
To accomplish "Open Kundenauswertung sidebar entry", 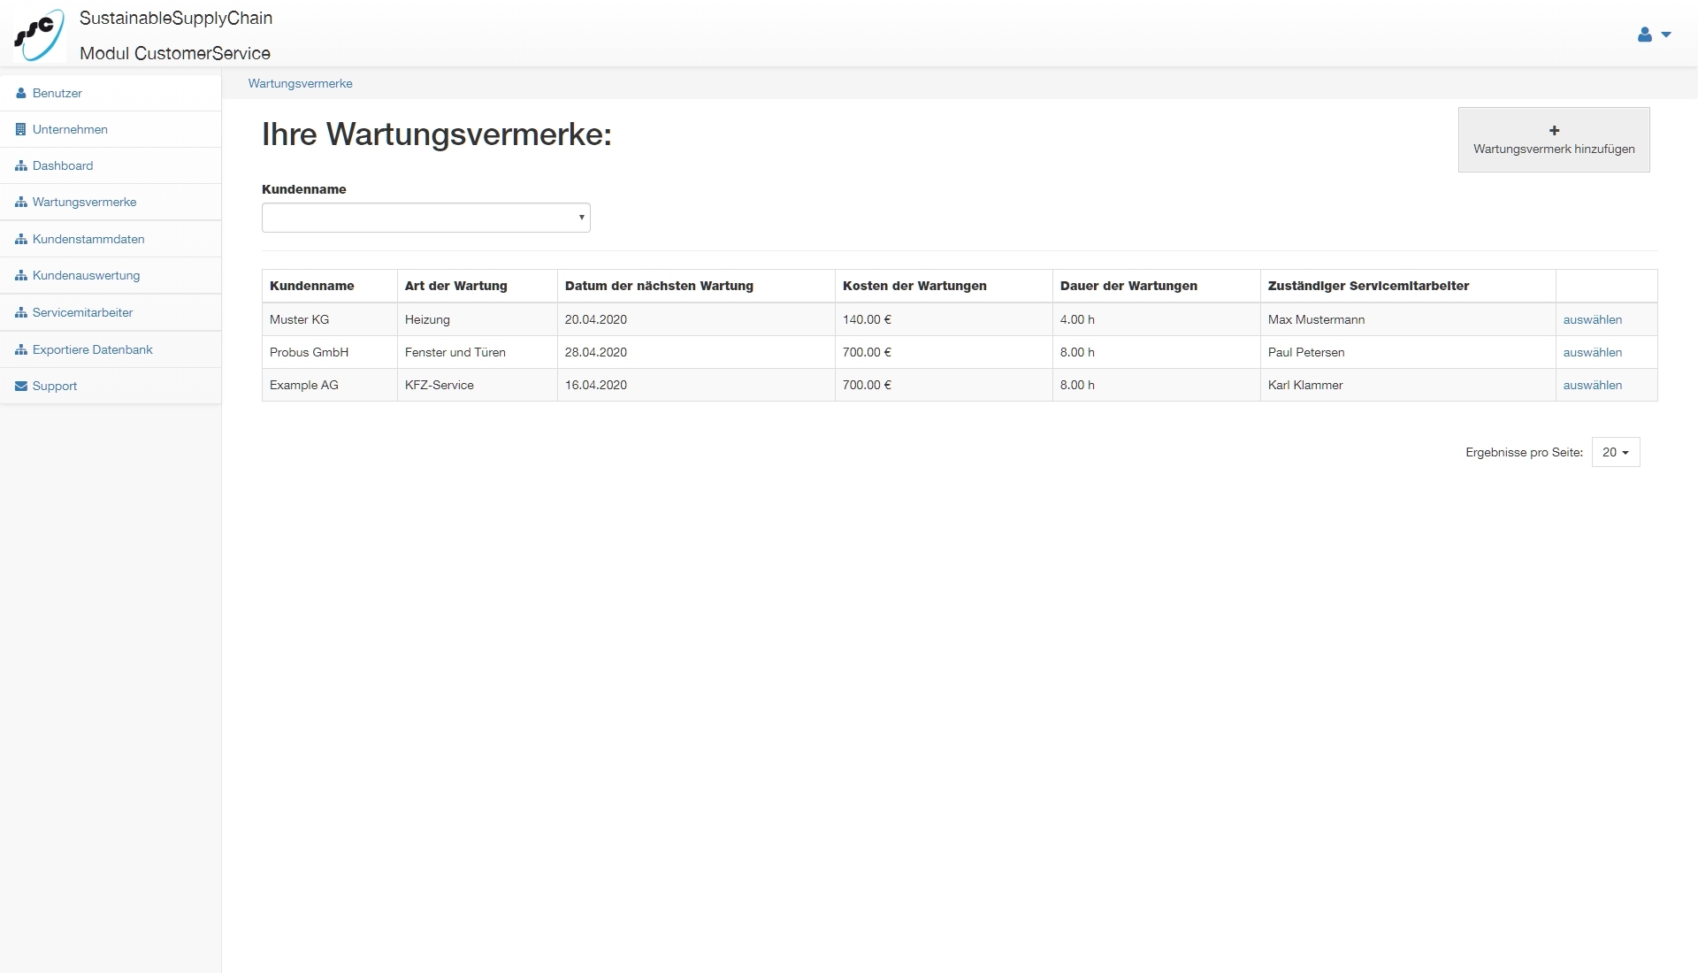I will tap(86, 275).
